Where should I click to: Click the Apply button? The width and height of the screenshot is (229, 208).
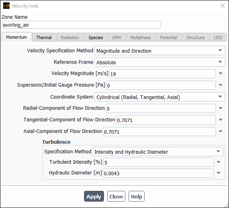94,196
